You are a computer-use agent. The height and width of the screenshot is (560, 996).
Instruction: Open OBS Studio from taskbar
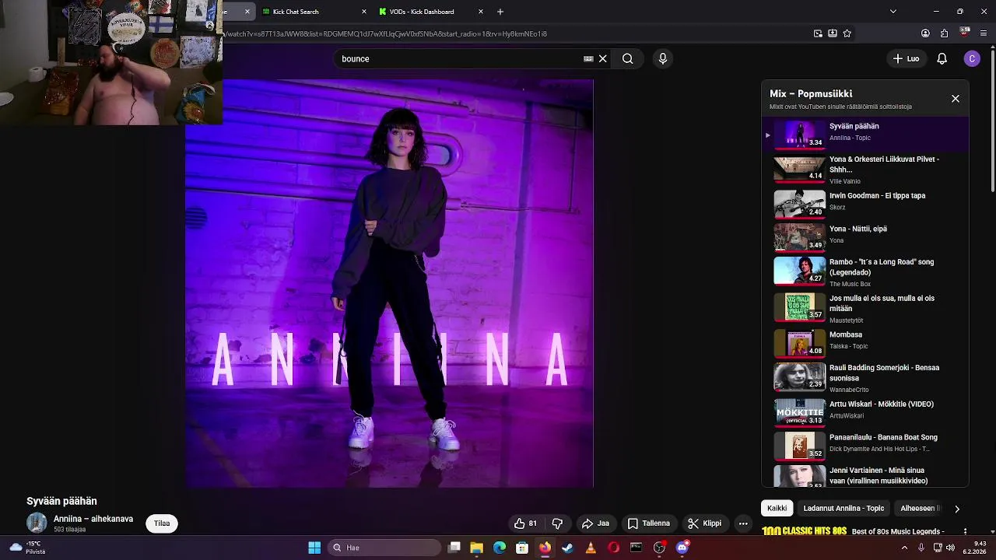pos(660,548)
